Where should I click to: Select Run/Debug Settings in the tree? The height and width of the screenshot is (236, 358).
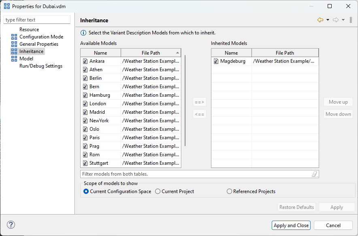pos(40,66)
